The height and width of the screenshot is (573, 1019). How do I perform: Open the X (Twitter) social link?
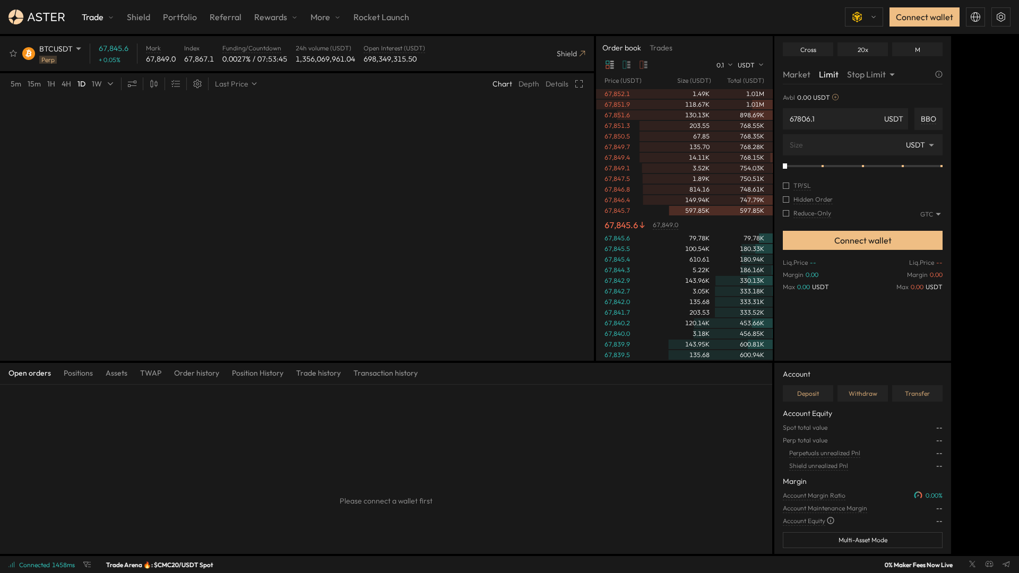coord(972,564)
